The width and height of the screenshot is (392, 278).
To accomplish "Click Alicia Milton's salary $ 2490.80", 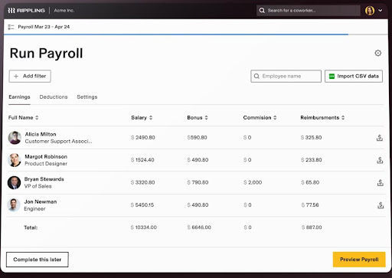I will [x=143, y=138].
